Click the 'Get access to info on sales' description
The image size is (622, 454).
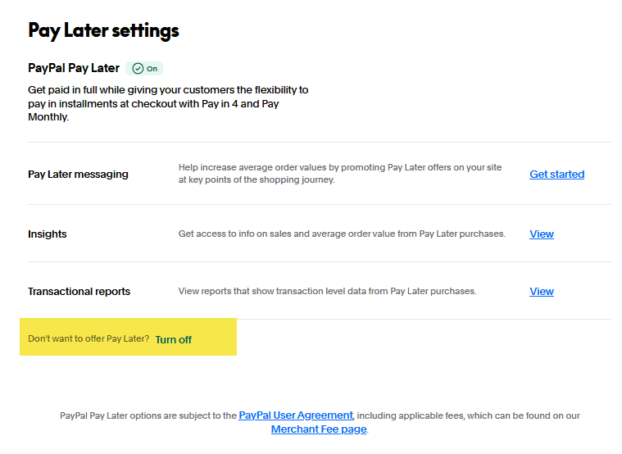pos(342,234)
